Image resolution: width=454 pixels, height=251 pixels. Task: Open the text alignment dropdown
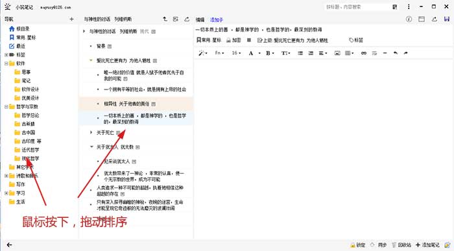coord(322,53)
